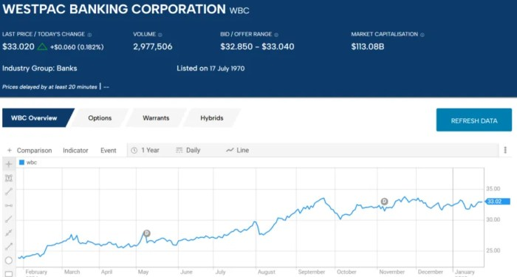Click the +$0.060 (0.182%) change value
The image size is (517, 277).
tap(77, 47)
